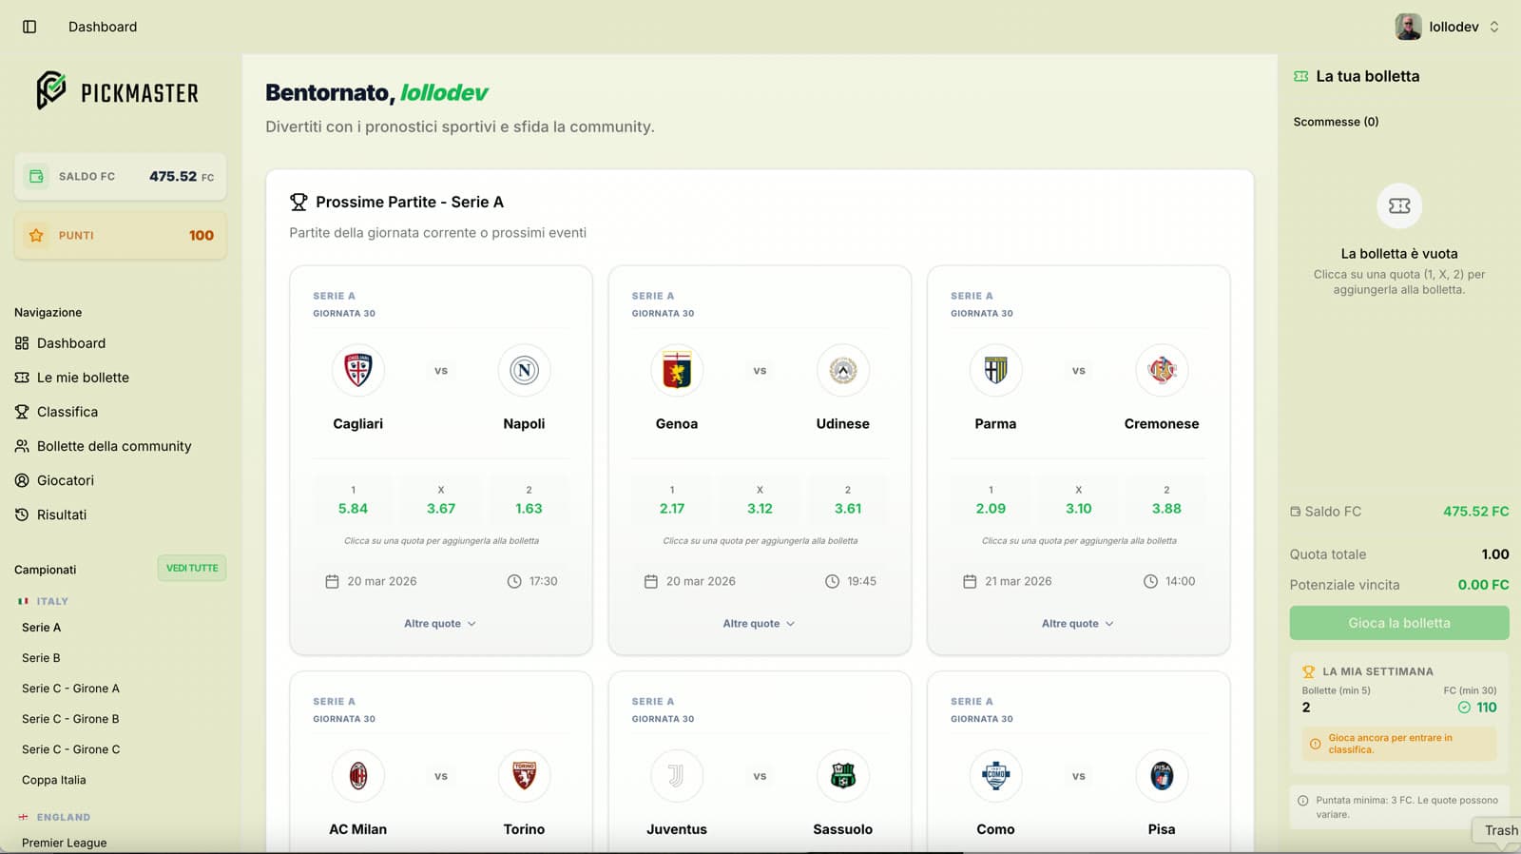Click the Gioca la bolletta button

pyautogui.click(x=1399, y=623)
